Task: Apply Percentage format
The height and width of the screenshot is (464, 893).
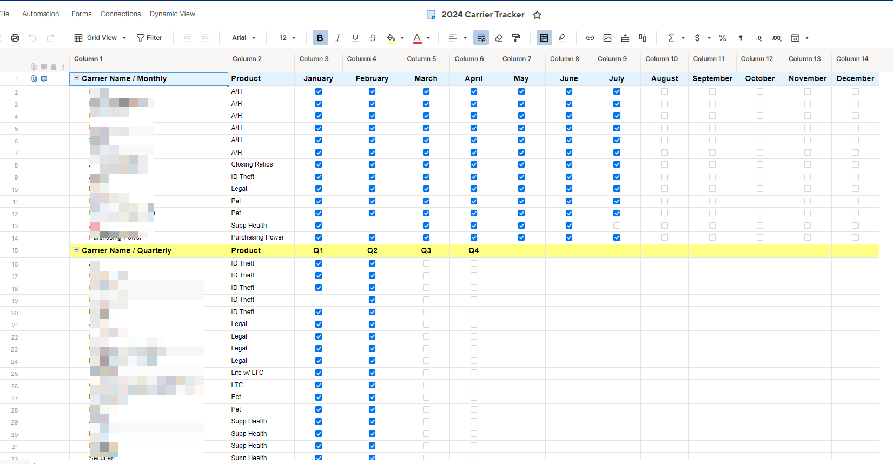Action: 723,38
